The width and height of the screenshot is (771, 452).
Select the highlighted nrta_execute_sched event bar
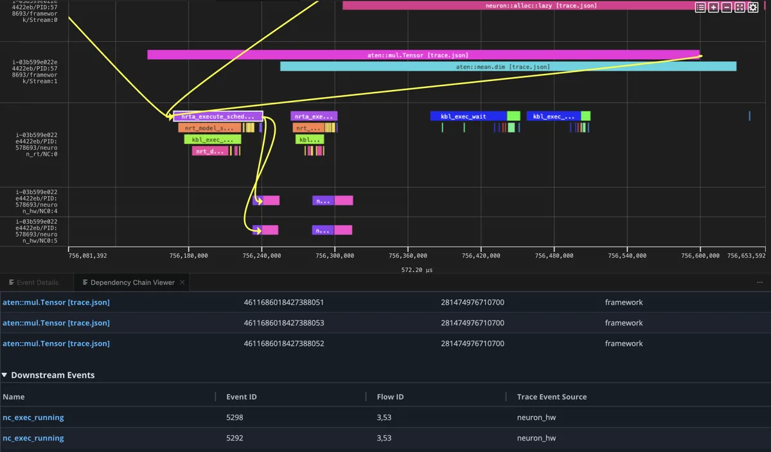point(218,116)
